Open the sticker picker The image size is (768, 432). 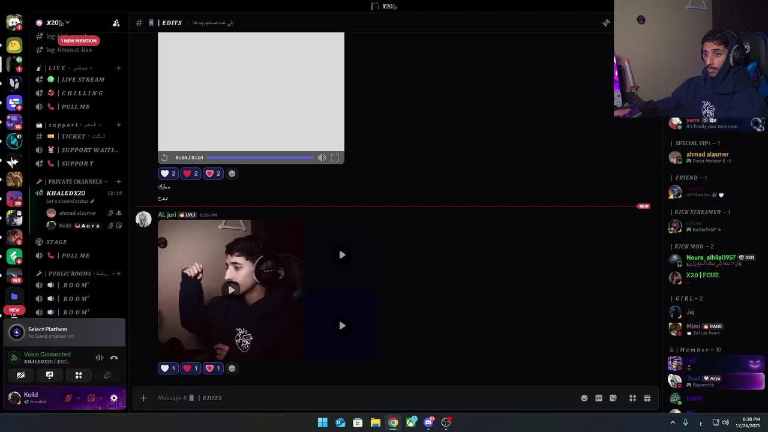[x=613, y=398]
